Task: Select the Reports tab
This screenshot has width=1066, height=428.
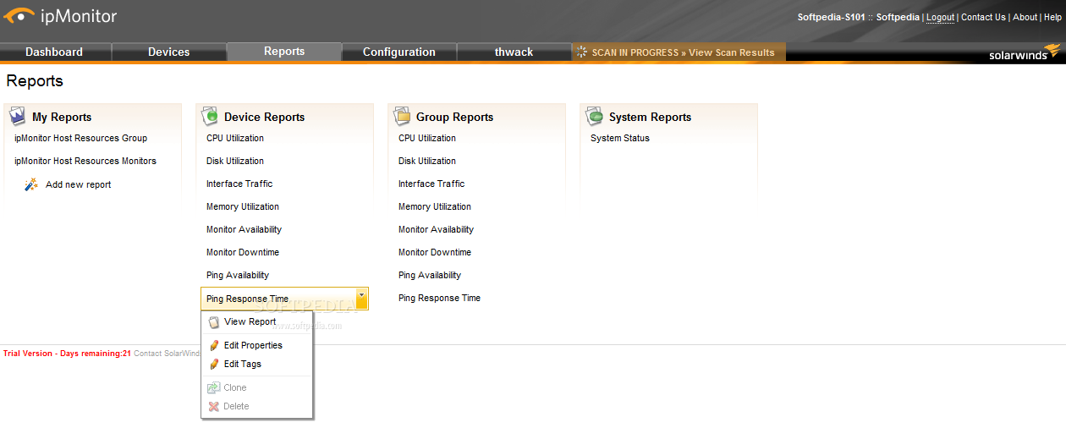Action: tap(284, 52)
